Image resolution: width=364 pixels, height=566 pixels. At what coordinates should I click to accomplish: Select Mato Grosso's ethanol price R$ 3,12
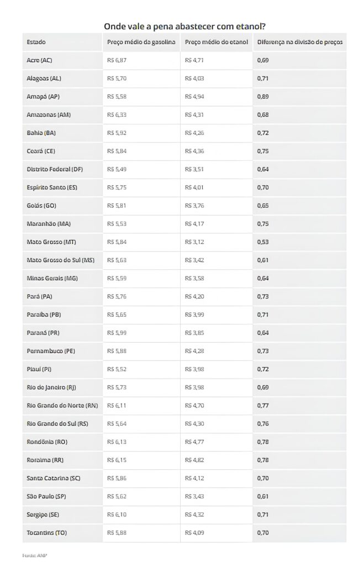(194, 242)
